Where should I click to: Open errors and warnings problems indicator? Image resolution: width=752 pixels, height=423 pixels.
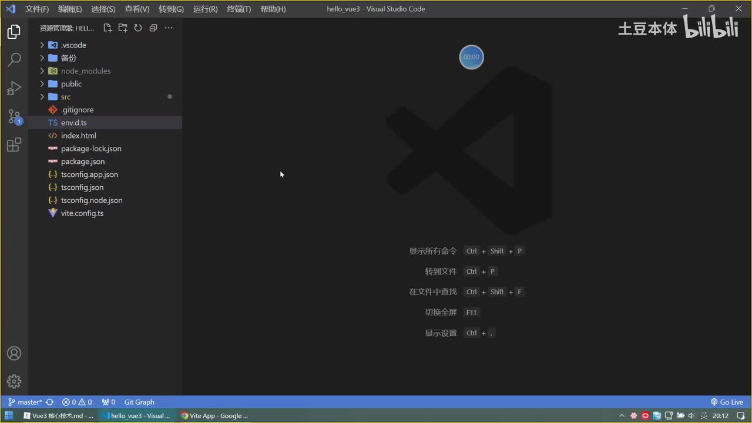point(78,402)
